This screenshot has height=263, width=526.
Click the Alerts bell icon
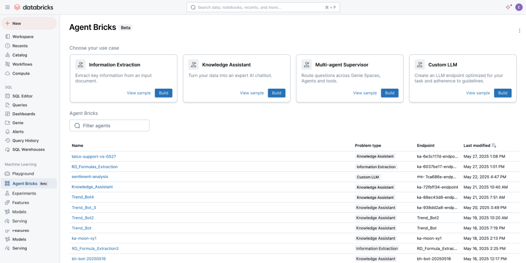pos(7,131)
